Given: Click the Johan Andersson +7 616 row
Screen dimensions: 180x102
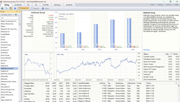Looking at the screenshot, I should tap(128, 86).
